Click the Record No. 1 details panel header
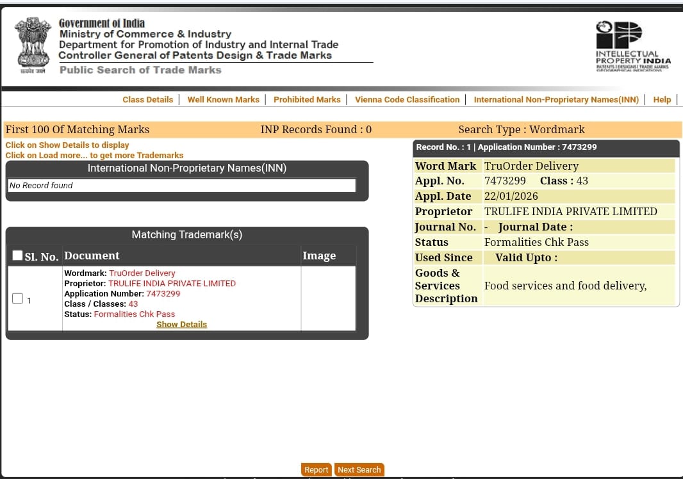Screen dimensions: 683x479 545,147
